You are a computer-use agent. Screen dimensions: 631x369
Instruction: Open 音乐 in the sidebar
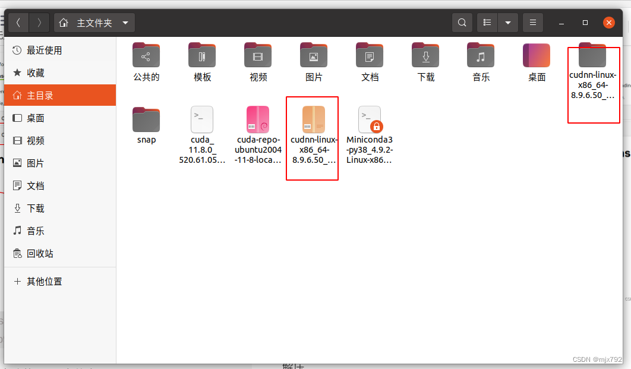61,231
